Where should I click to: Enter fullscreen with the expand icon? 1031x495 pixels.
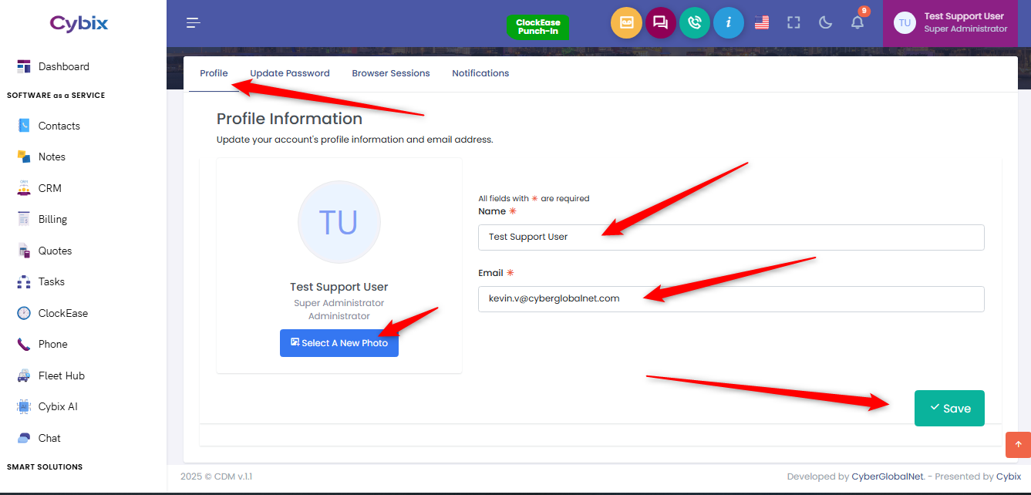[793, 23]
